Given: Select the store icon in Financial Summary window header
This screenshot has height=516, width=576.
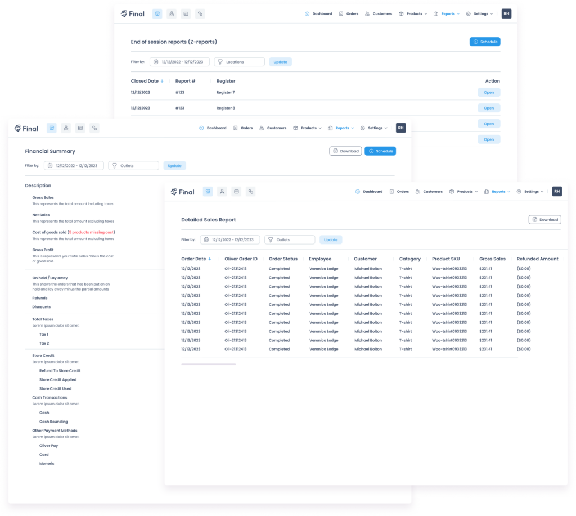Looking at the screenshot, I should click(52, 128).
